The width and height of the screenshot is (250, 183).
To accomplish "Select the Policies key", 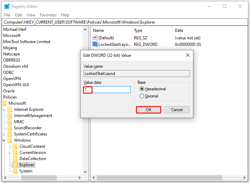I will click(10, 97).
